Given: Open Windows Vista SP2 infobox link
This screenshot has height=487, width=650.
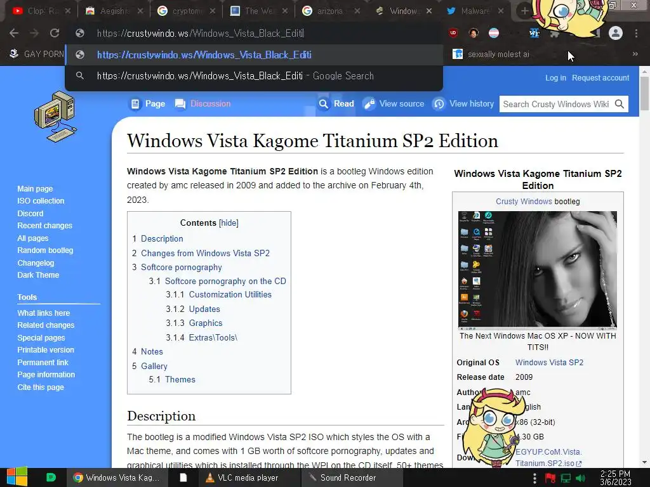Looking at the screenshot, I should coord(549,362).
